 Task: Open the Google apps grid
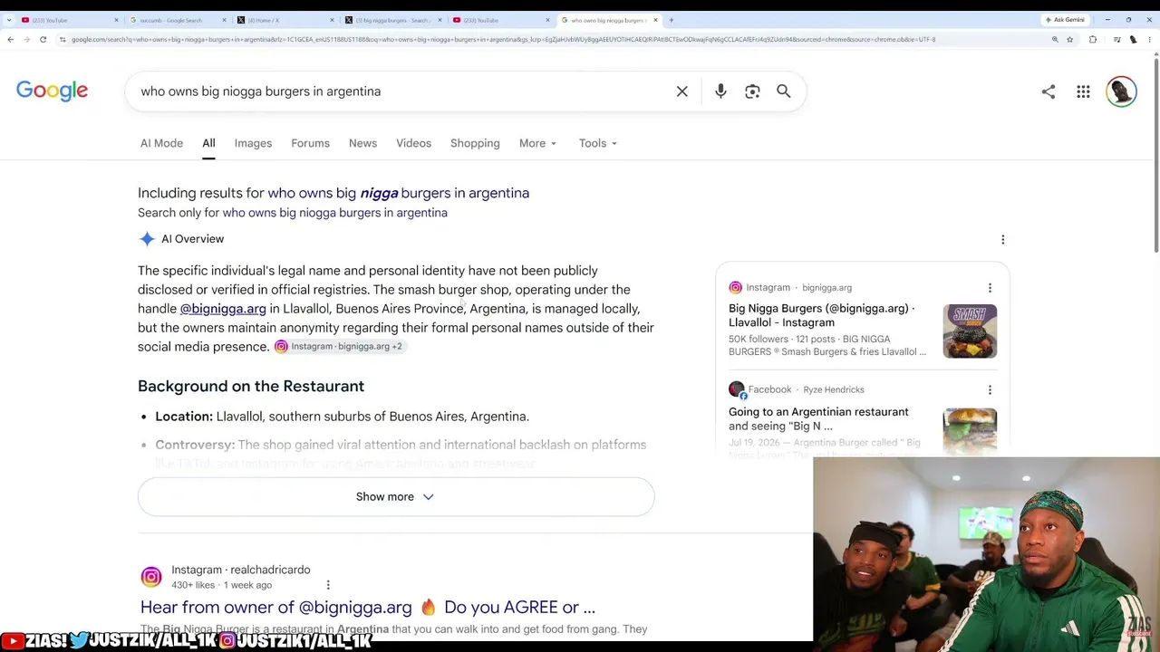(1083, 91)
